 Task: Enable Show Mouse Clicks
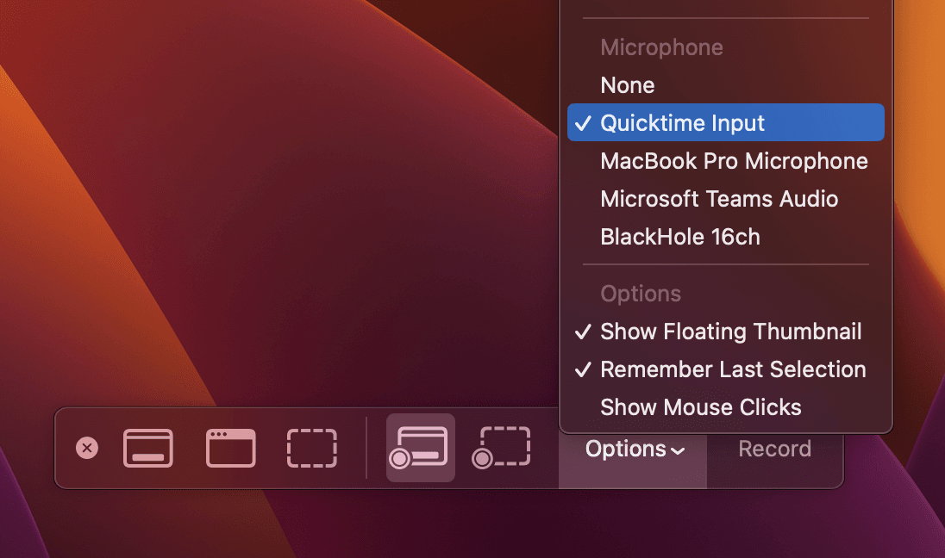point(700,407)
